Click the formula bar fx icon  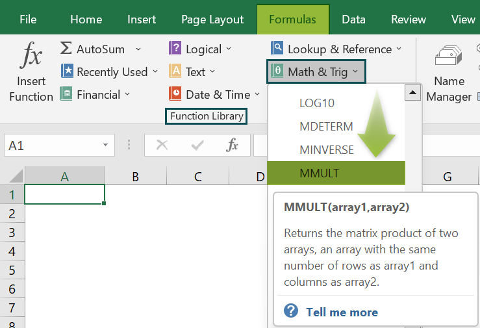(232, 145)
